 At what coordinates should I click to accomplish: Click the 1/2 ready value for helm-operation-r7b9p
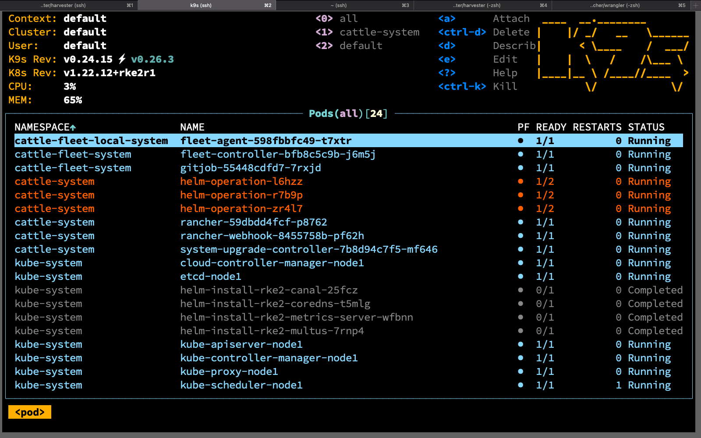(x=545, y=195)
